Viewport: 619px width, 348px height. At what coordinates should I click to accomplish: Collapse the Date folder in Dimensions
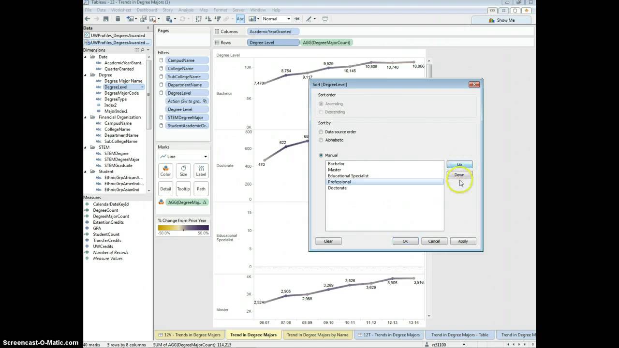pyautogui.click(x=86, y=57)
